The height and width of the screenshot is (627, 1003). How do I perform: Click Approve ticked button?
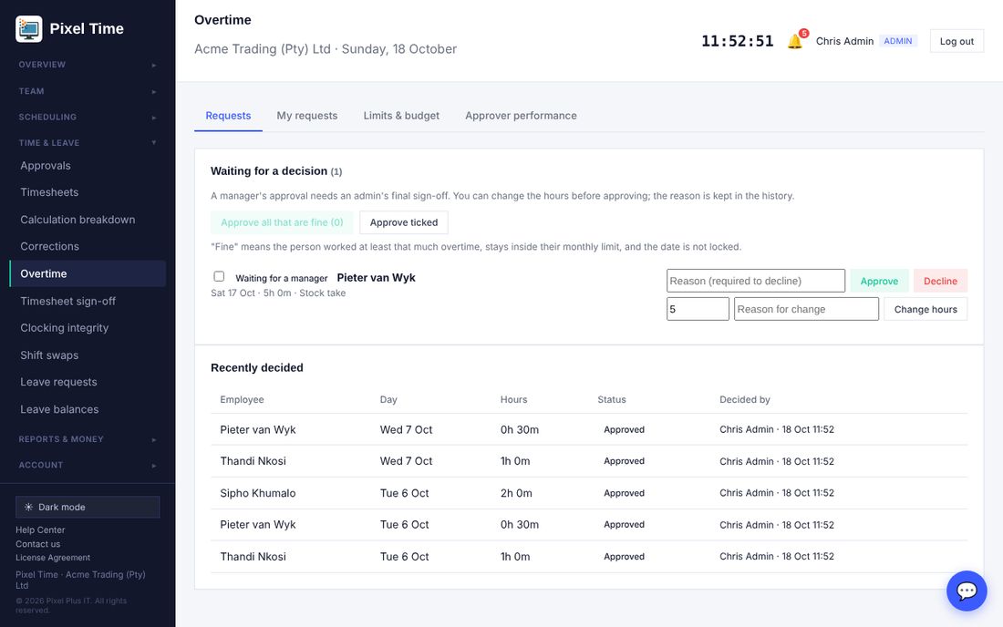pyautogui.click(x=404, y=222)
